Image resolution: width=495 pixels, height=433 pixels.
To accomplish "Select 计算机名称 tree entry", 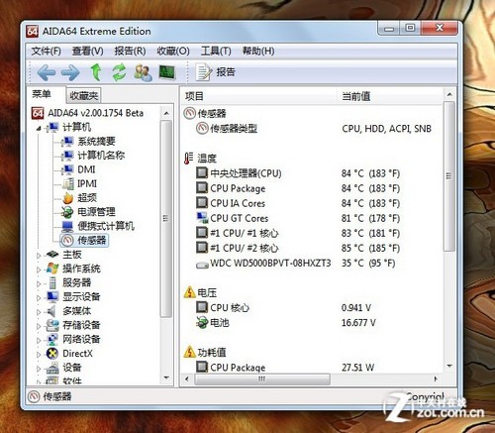I will click(94, 156).
